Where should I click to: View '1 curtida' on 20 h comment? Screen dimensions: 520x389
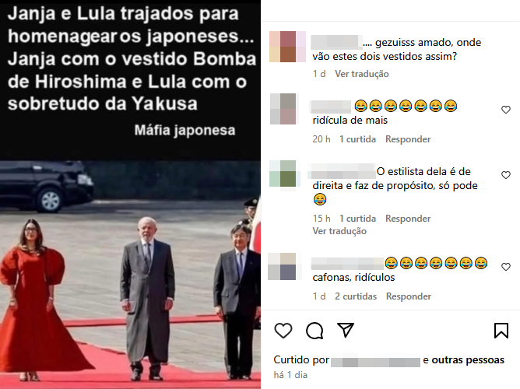pos(357,139)
